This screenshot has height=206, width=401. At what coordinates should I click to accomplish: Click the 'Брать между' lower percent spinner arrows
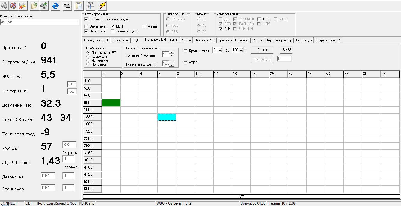click(220, 50)
